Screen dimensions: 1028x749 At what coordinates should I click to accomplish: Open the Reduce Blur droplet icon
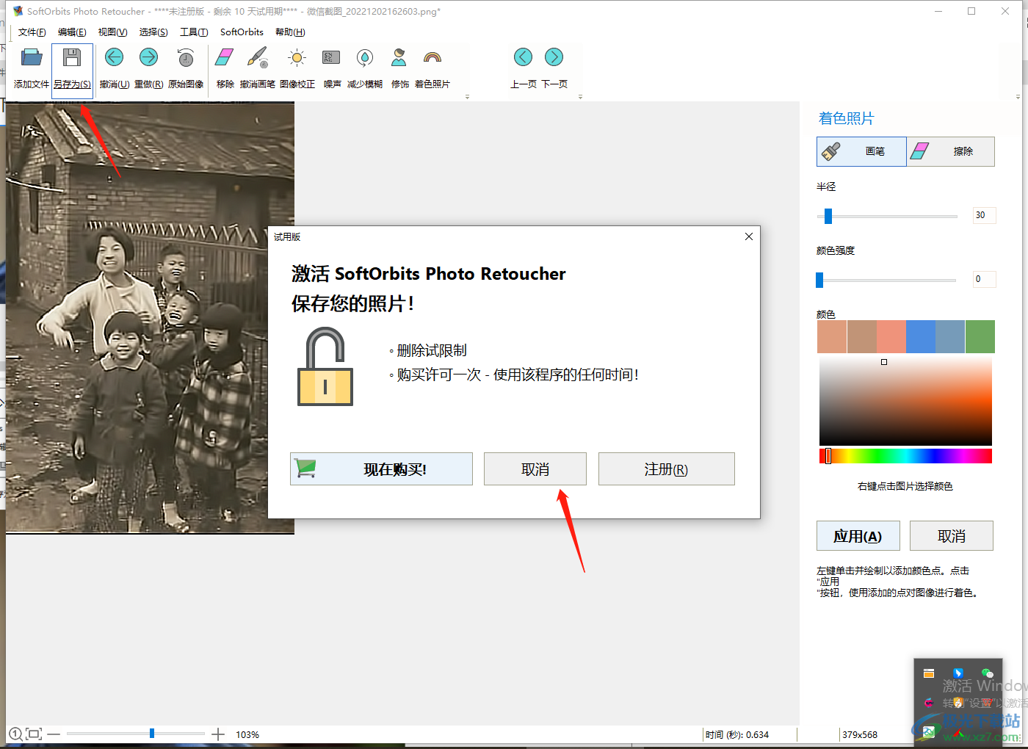(365, 57)
